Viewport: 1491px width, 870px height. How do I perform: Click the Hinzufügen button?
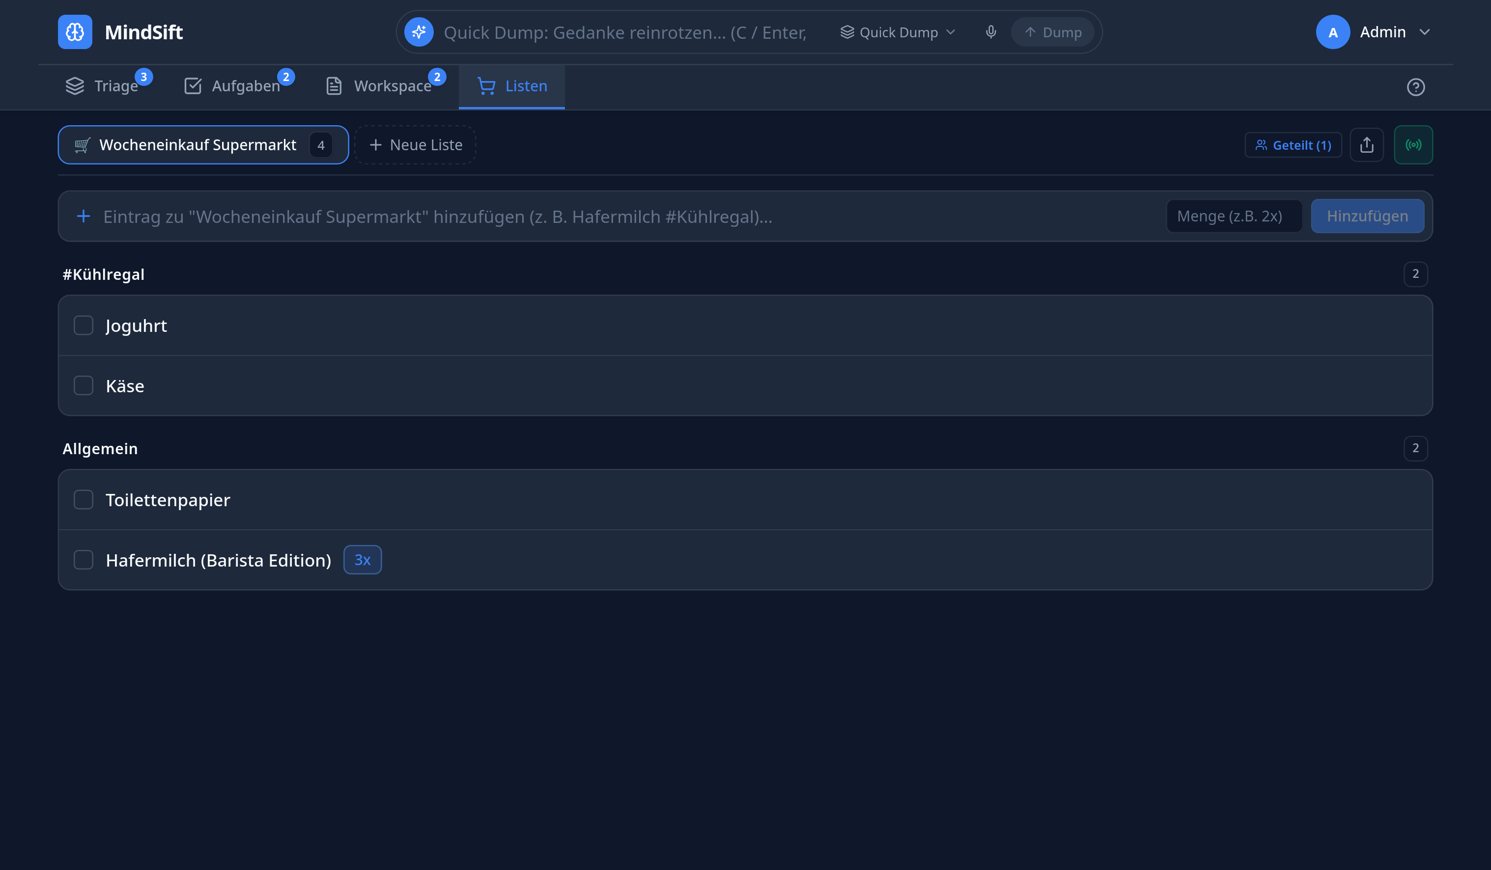coord(1367,217)
